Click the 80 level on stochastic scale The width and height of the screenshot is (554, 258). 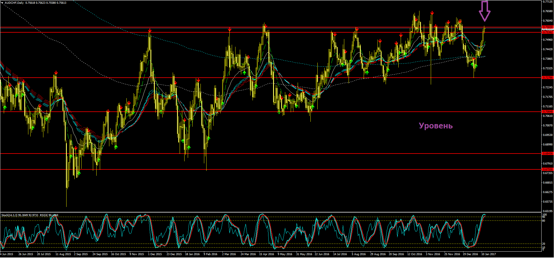[x=544, y=221]
